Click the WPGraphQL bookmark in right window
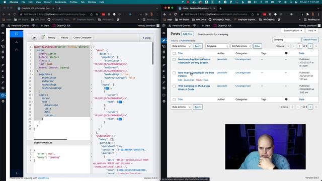The height and width of the screenshot is (181, 322). point(220,20)
